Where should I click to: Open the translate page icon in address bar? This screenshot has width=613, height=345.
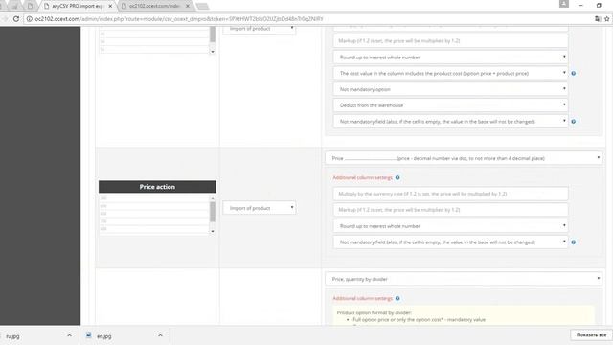[598, 19]
